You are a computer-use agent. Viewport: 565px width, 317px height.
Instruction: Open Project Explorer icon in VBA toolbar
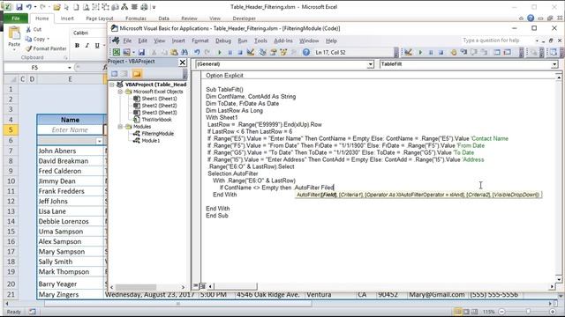[263, 53]
